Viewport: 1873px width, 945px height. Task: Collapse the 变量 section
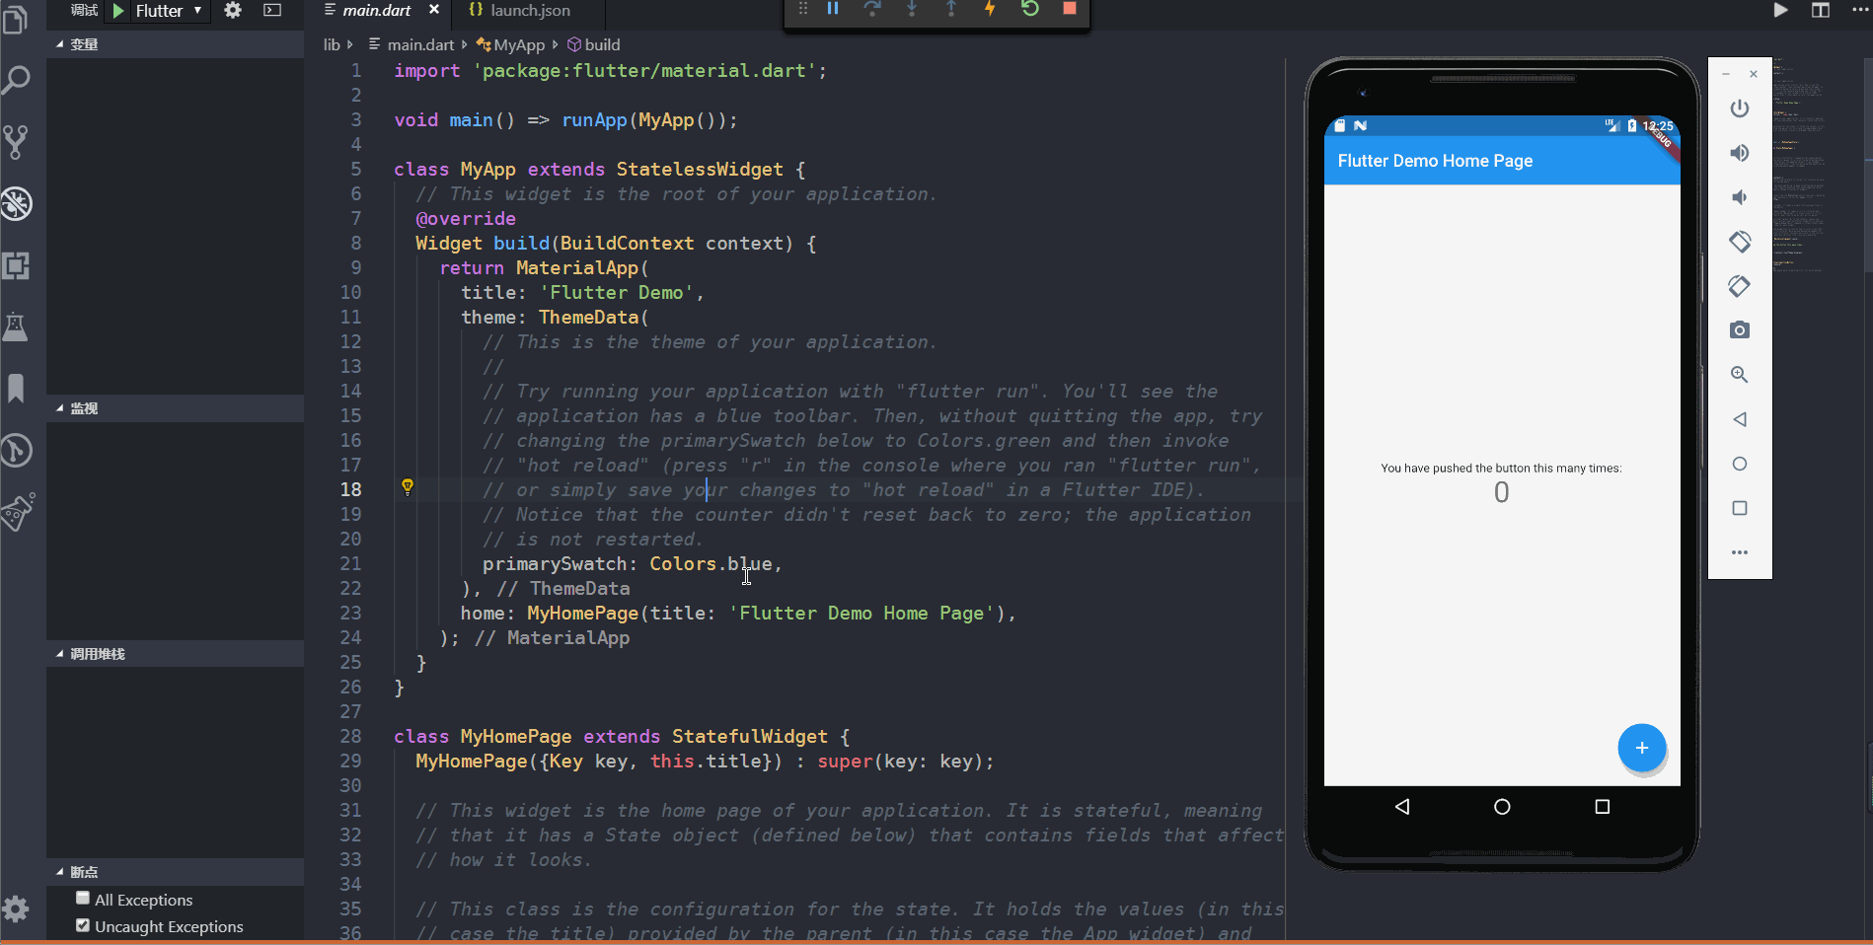176,44
